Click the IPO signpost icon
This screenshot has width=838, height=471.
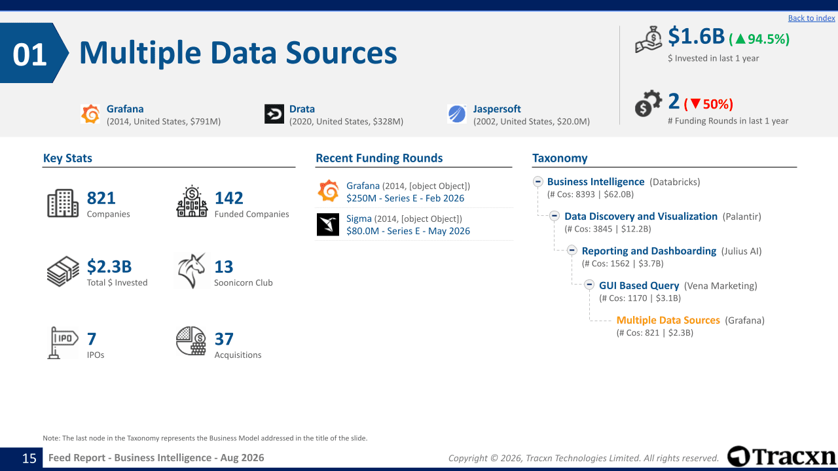63,342
